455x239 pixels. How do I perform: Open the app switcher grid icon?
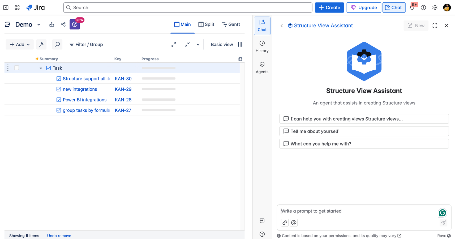point(17,7)
